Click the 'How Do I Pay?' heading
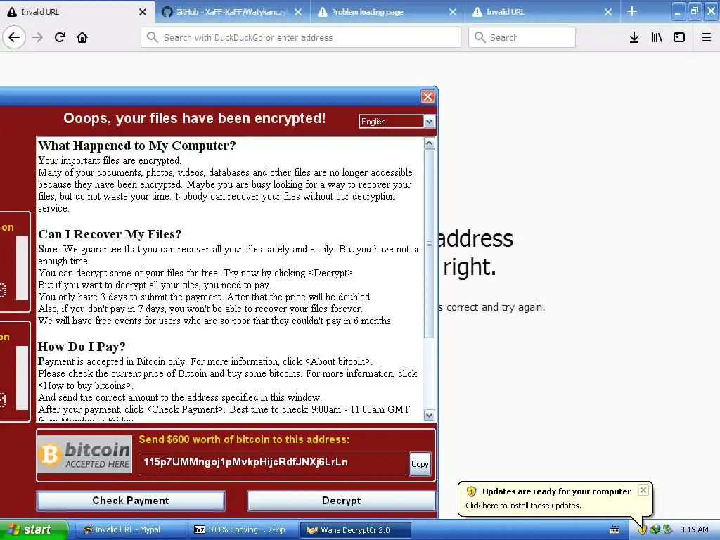 (82, 347)
